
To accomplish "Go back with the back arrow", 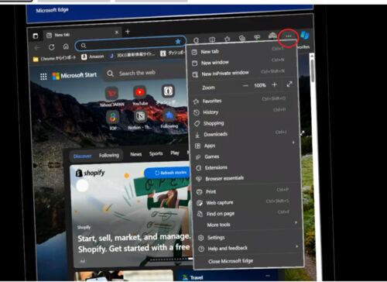I will tap(38, 47).
